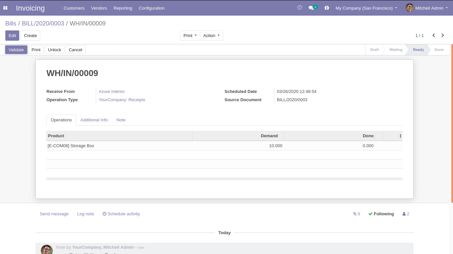Switch to the Additional Info tab

[94, 120]
